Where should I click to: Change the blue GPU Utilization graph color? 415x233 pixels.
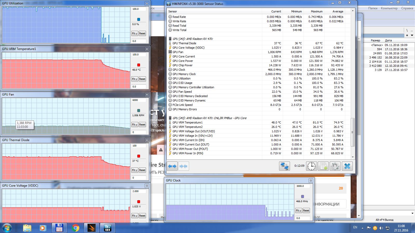pos(139,19)
